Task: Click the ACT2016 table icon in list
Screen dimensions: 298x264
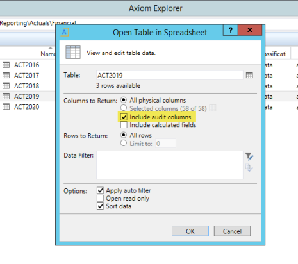Action: [6, 65]
